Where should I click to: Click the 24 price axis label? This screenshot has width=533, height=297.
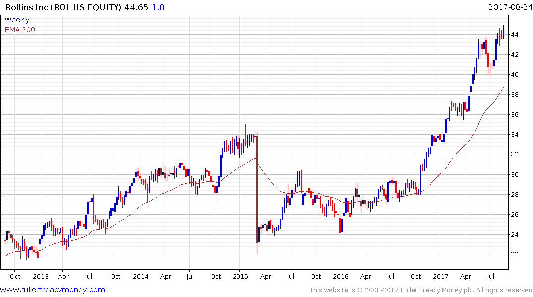click(514, 235)
